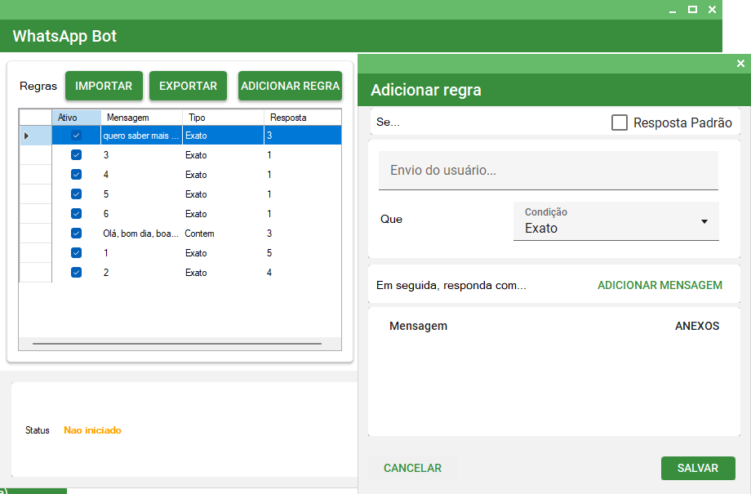Focus the Envio do usuário input field
751x494 pixels.
[548, 171]
